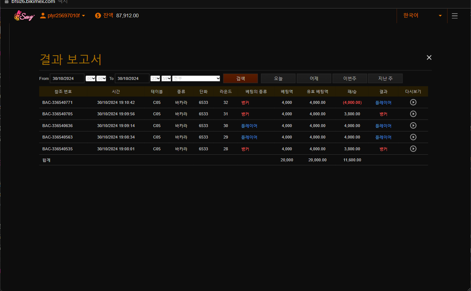
Task: Open the hamburger menu icon
Action: pos(454,16)
